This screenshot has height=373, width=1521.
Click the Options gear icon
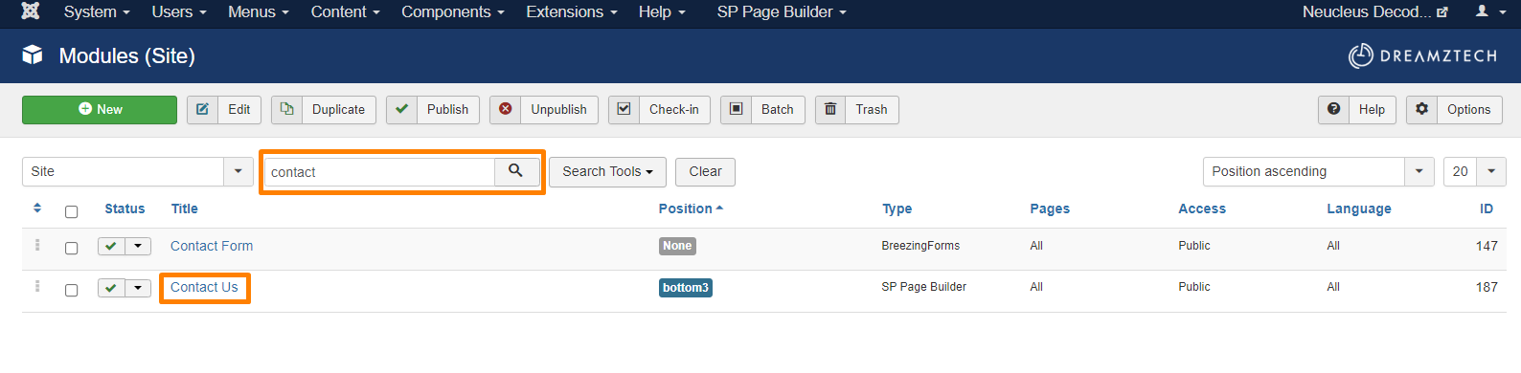click(1422, 110)
